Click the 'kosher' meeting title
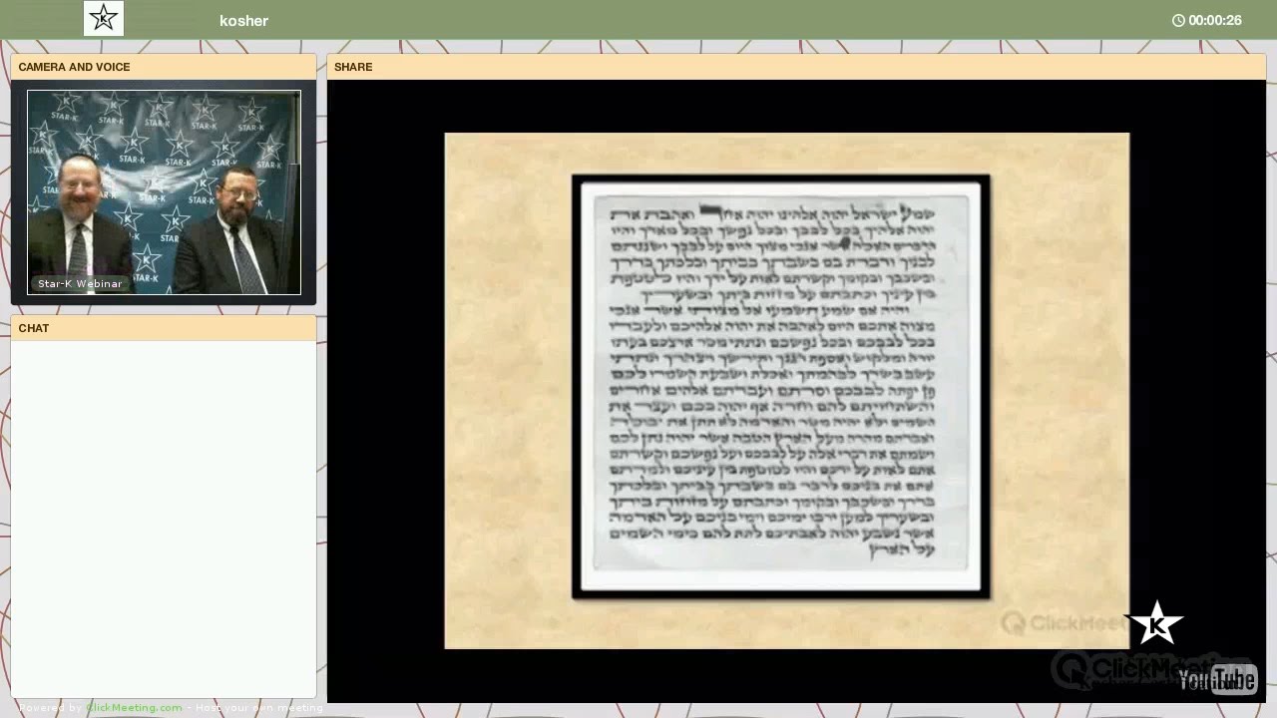The width and height of the screenshot is (1277, 718). 244,20
